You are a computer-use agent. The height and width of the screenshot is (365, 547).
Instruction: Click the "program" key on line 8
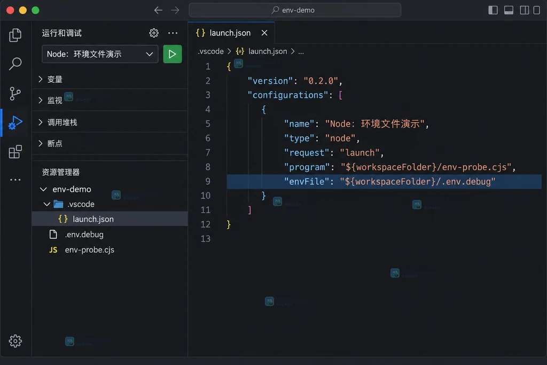pos(307,167)
